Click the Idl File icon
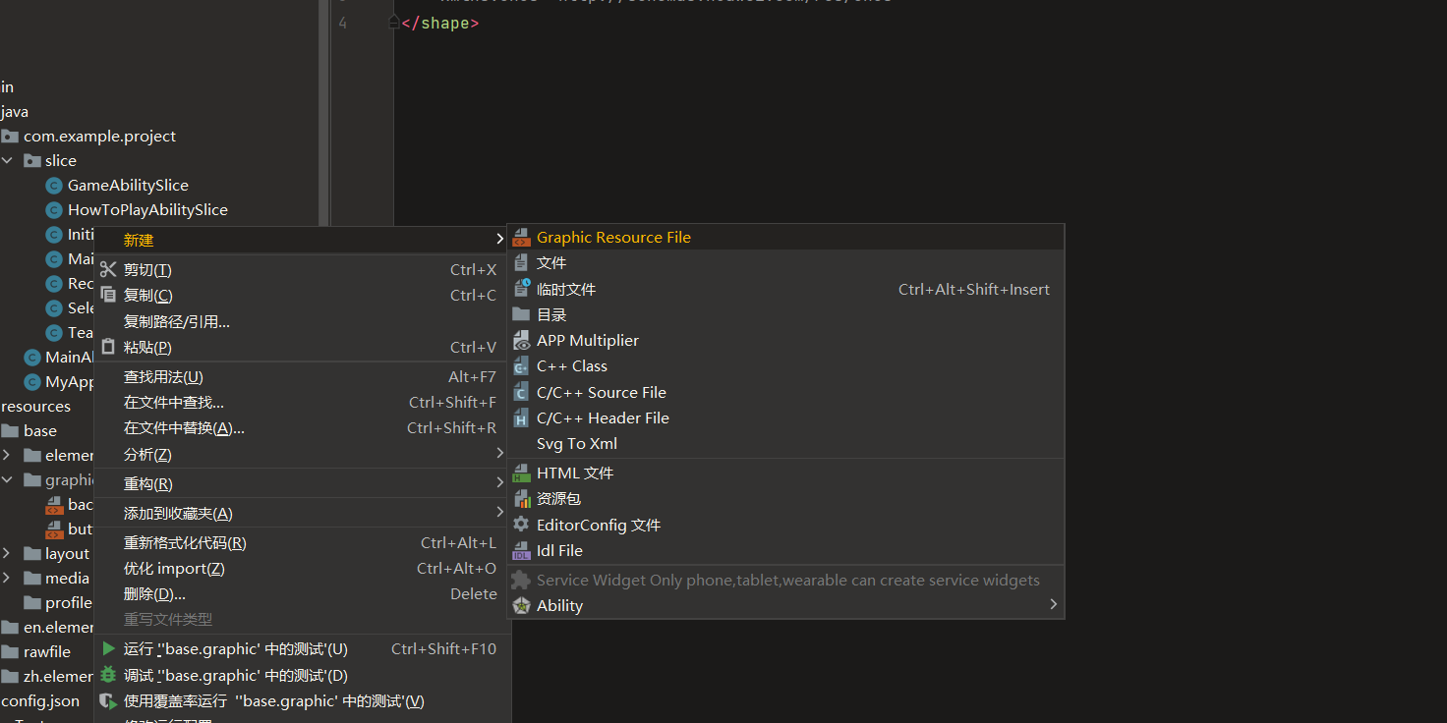 (521, 551)
